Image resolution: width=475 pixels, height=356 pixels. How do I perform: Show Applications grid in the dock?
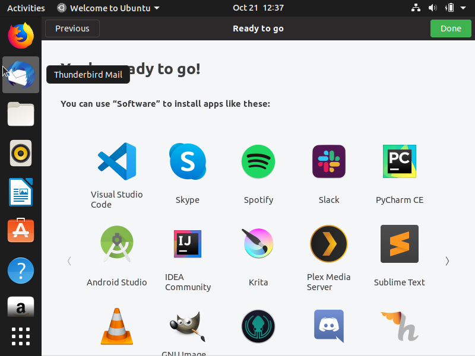[x=21, y=336]
